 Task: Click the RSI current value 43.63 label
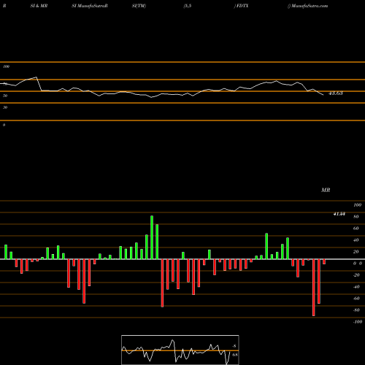(336, 93)
